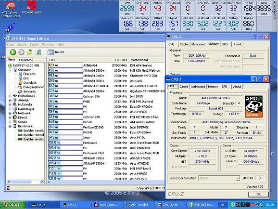Click tree panel horizontal scrollbar right arrow
This screenshot has height=209, width=278.
click(42, 182)
